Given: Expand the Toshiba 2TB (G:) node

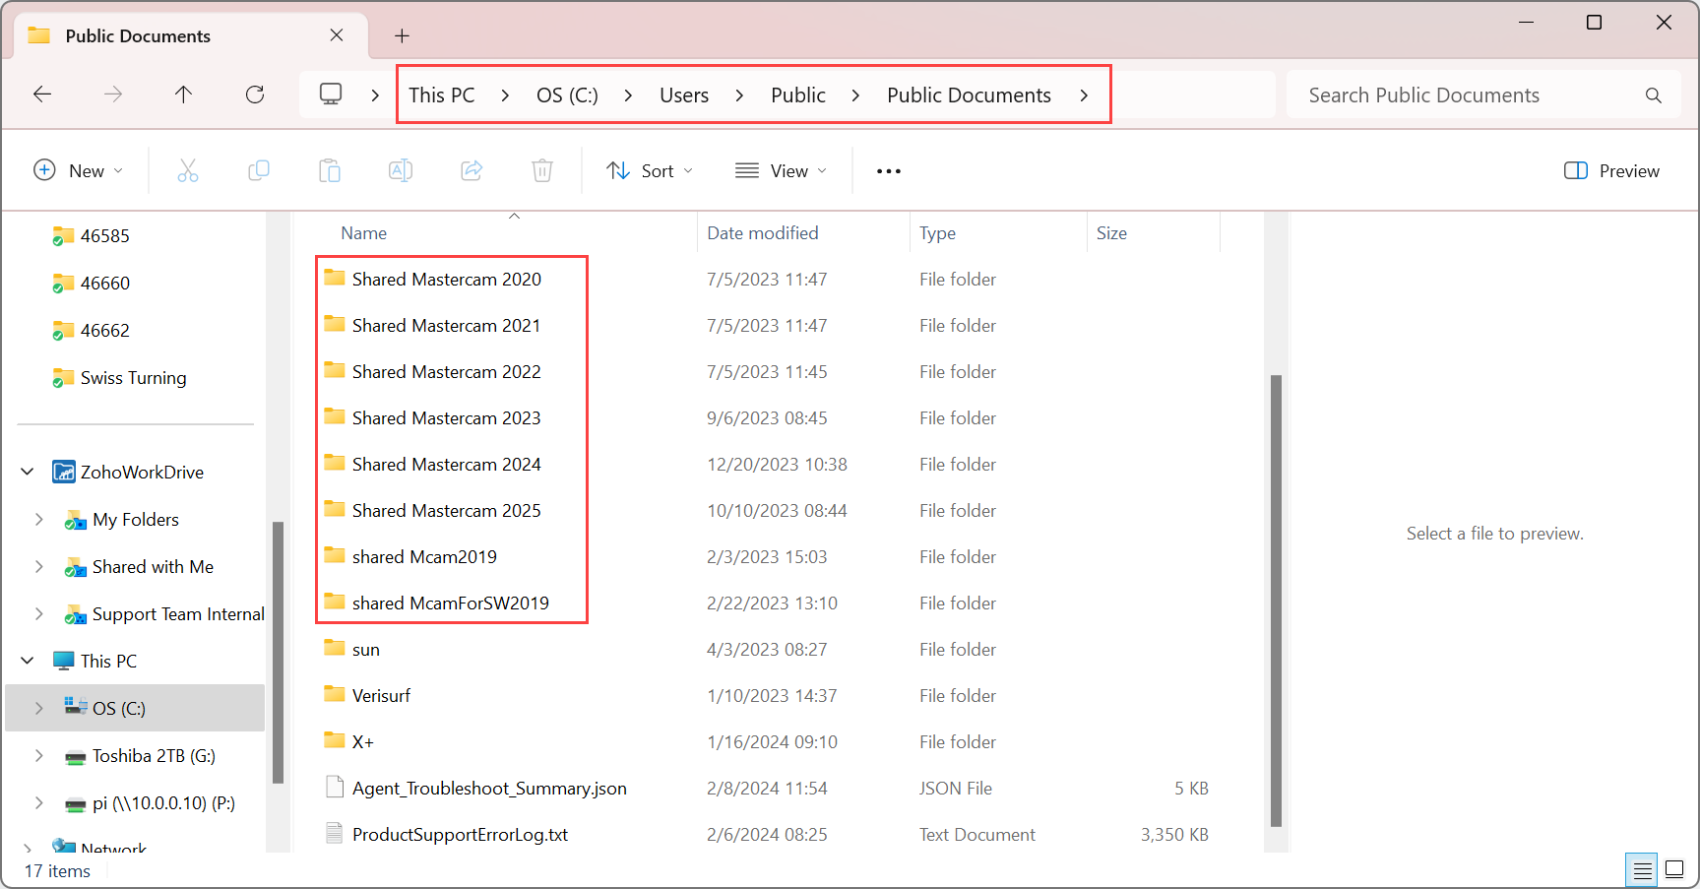Looking at the screenshot, I should (x=38, y=755).
